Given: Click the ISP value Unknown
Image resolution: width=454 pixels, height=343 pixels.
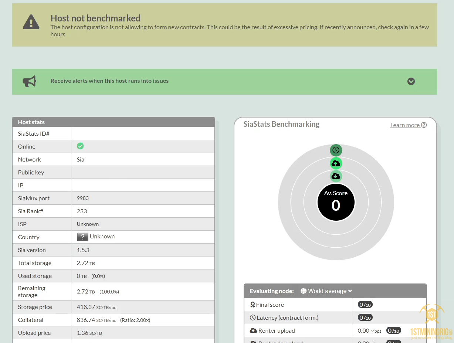Looking at the screenshot, I should click(88, 224).
